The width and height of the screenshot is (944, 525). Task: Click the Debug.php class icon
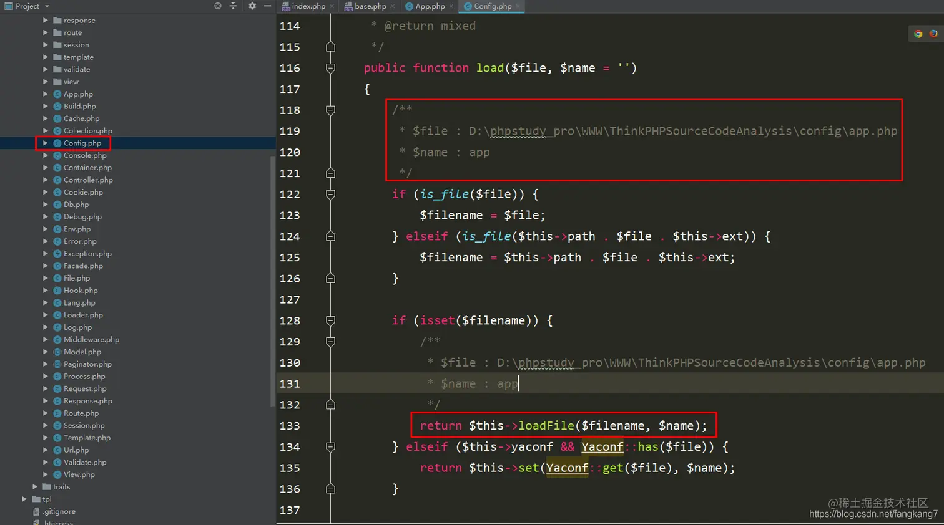point(57,217)
